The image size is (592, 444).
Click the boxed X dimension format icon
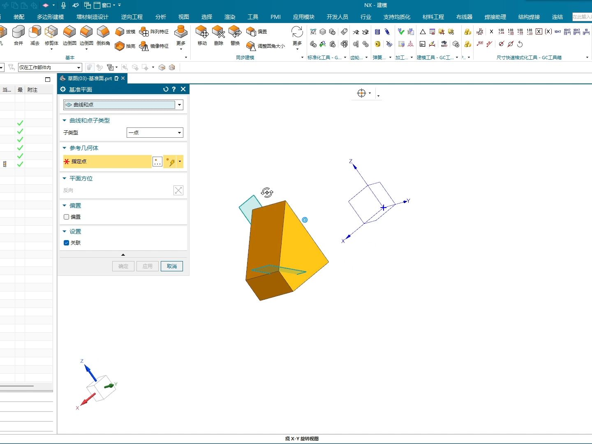(539, 32)
